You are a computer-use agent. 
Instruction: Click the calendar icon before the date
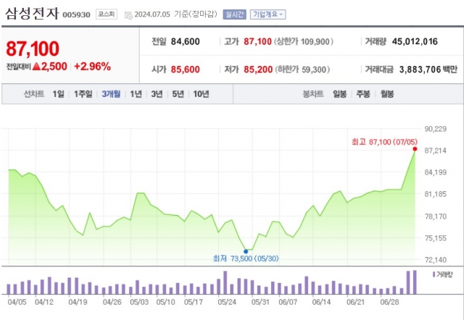[x=128, y=15]
